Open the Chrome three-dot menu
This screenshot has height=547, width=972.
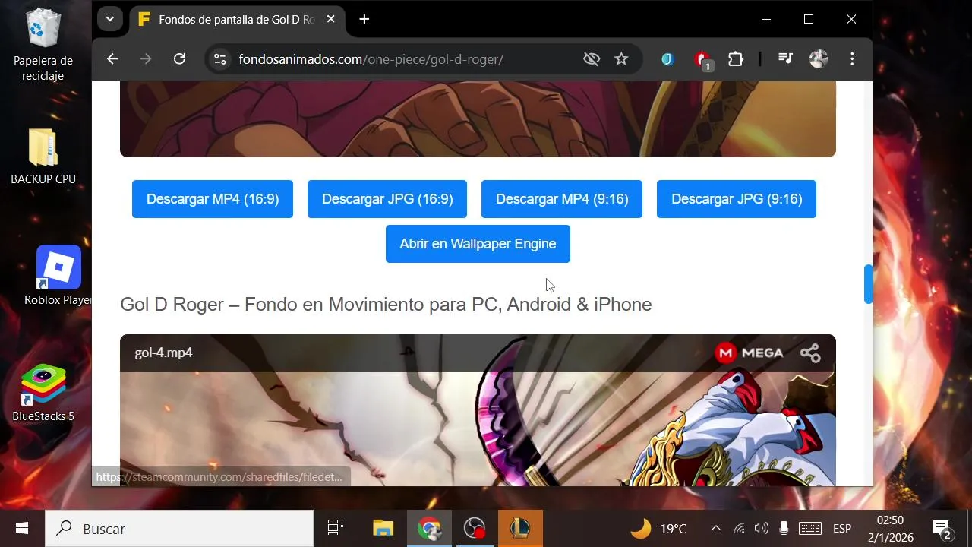pos(852,59)
